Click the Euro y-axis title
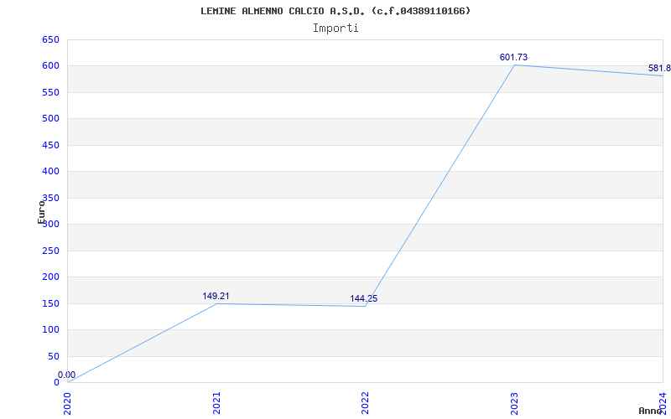The width and height of the screenshot is (671, 419). tap(41, 212)
